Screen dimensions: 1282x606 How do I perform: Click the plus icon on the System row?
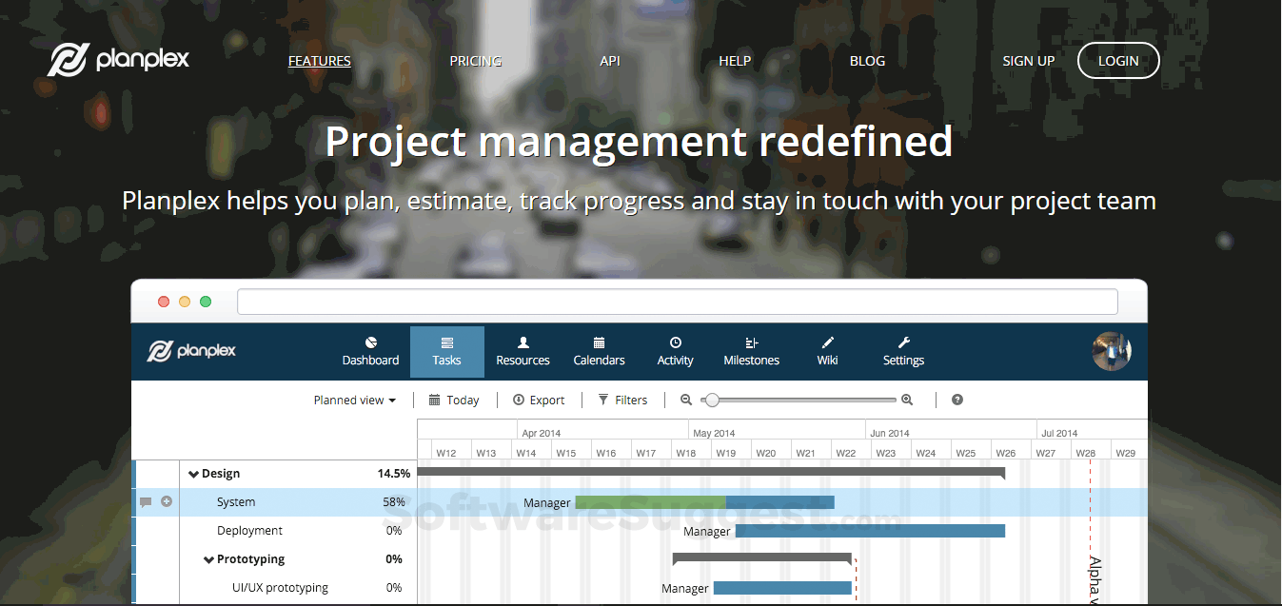[x=167, y=501]
